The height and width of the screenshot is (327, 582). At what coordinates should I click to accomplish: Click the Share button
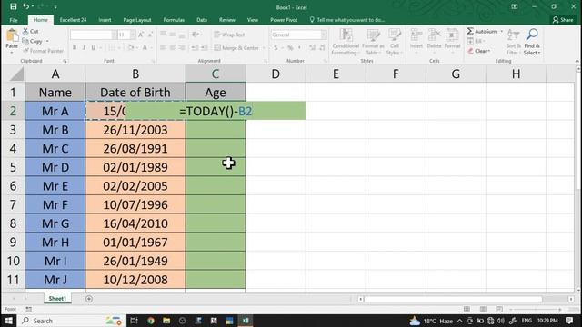coord(563,20)
